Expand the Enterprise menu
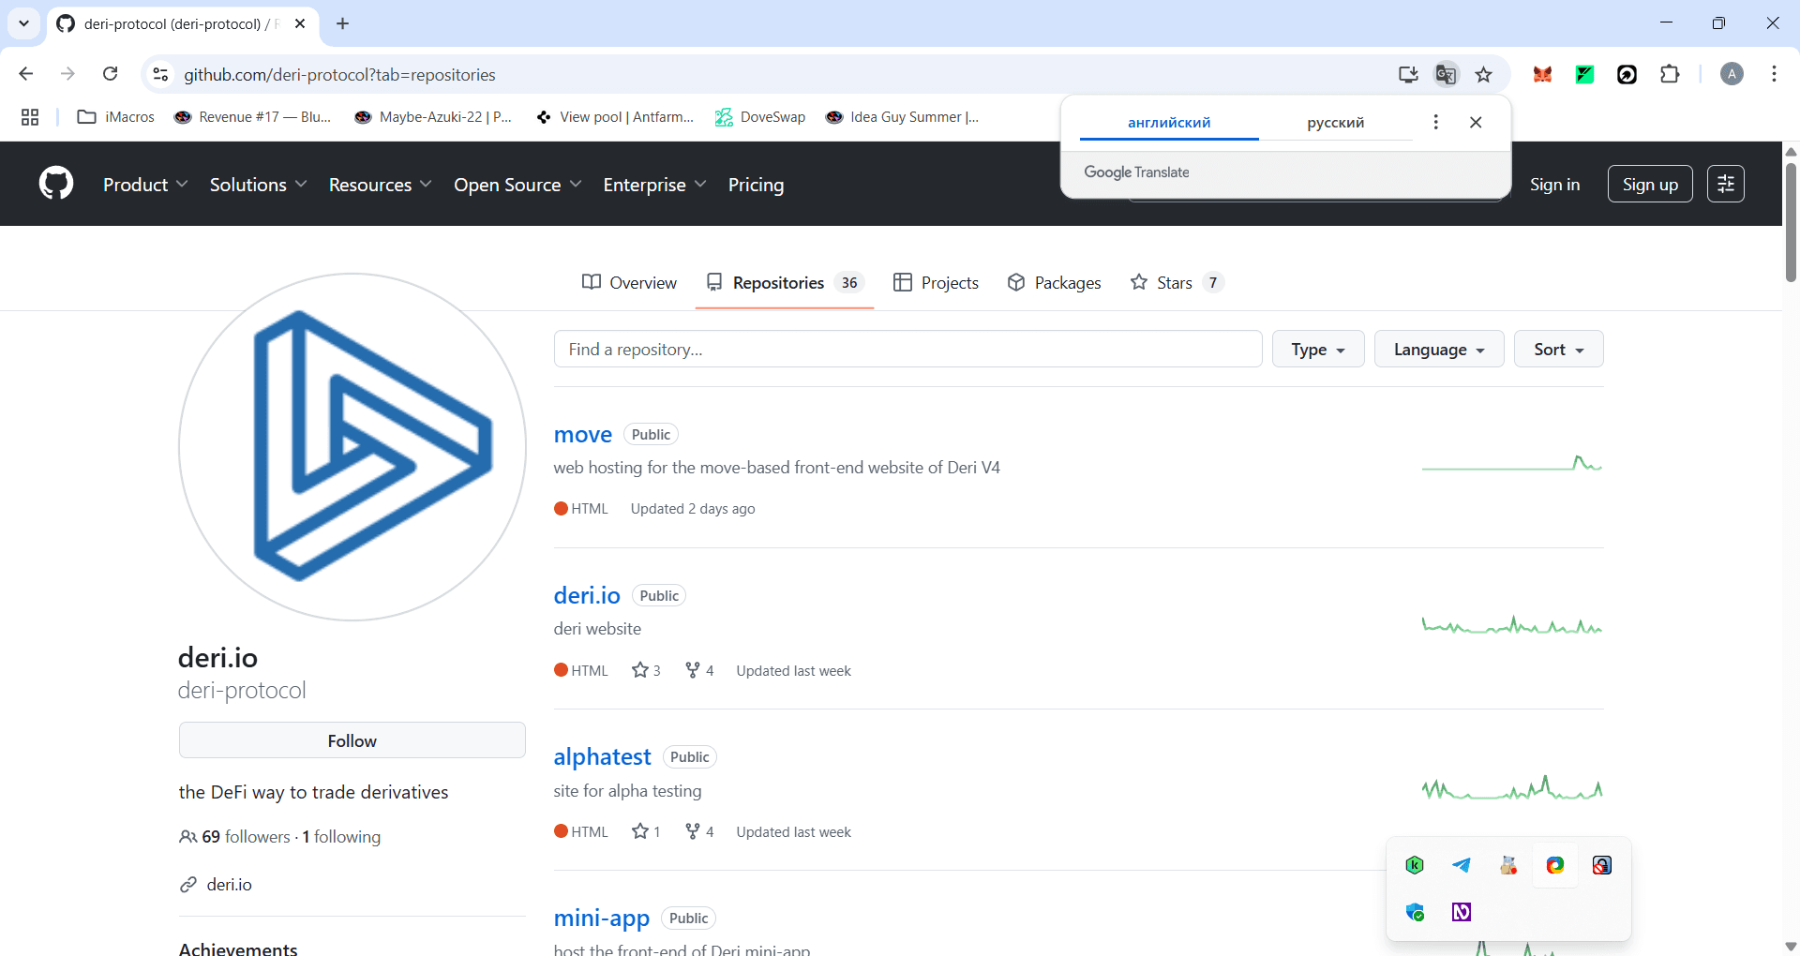The height and width of the screenshot is (956, 1800). pyautogui.click(x=654, y=185)
